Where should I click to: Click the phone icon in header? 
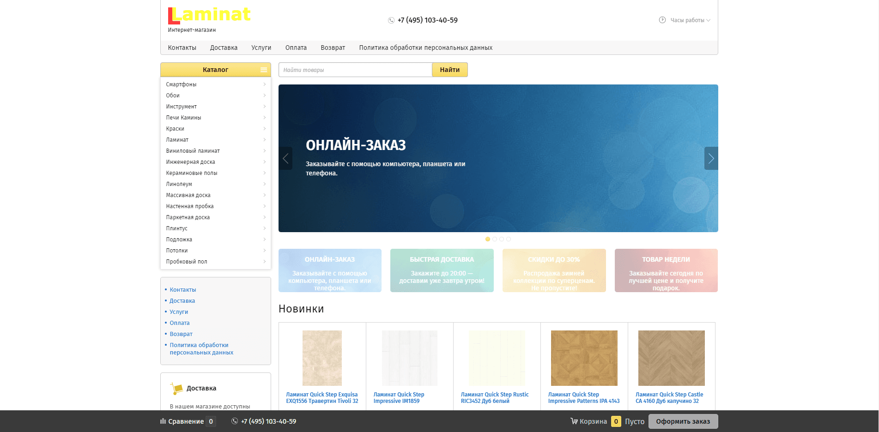pyautogui.click(x=391, y=20)
